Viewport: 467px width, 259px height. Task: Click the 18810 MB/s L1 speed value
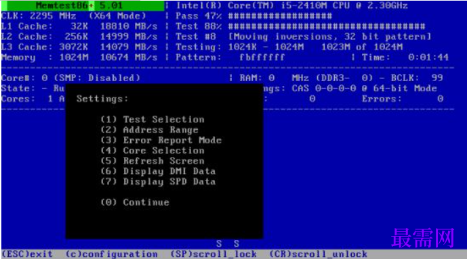[x=129, y=26]
